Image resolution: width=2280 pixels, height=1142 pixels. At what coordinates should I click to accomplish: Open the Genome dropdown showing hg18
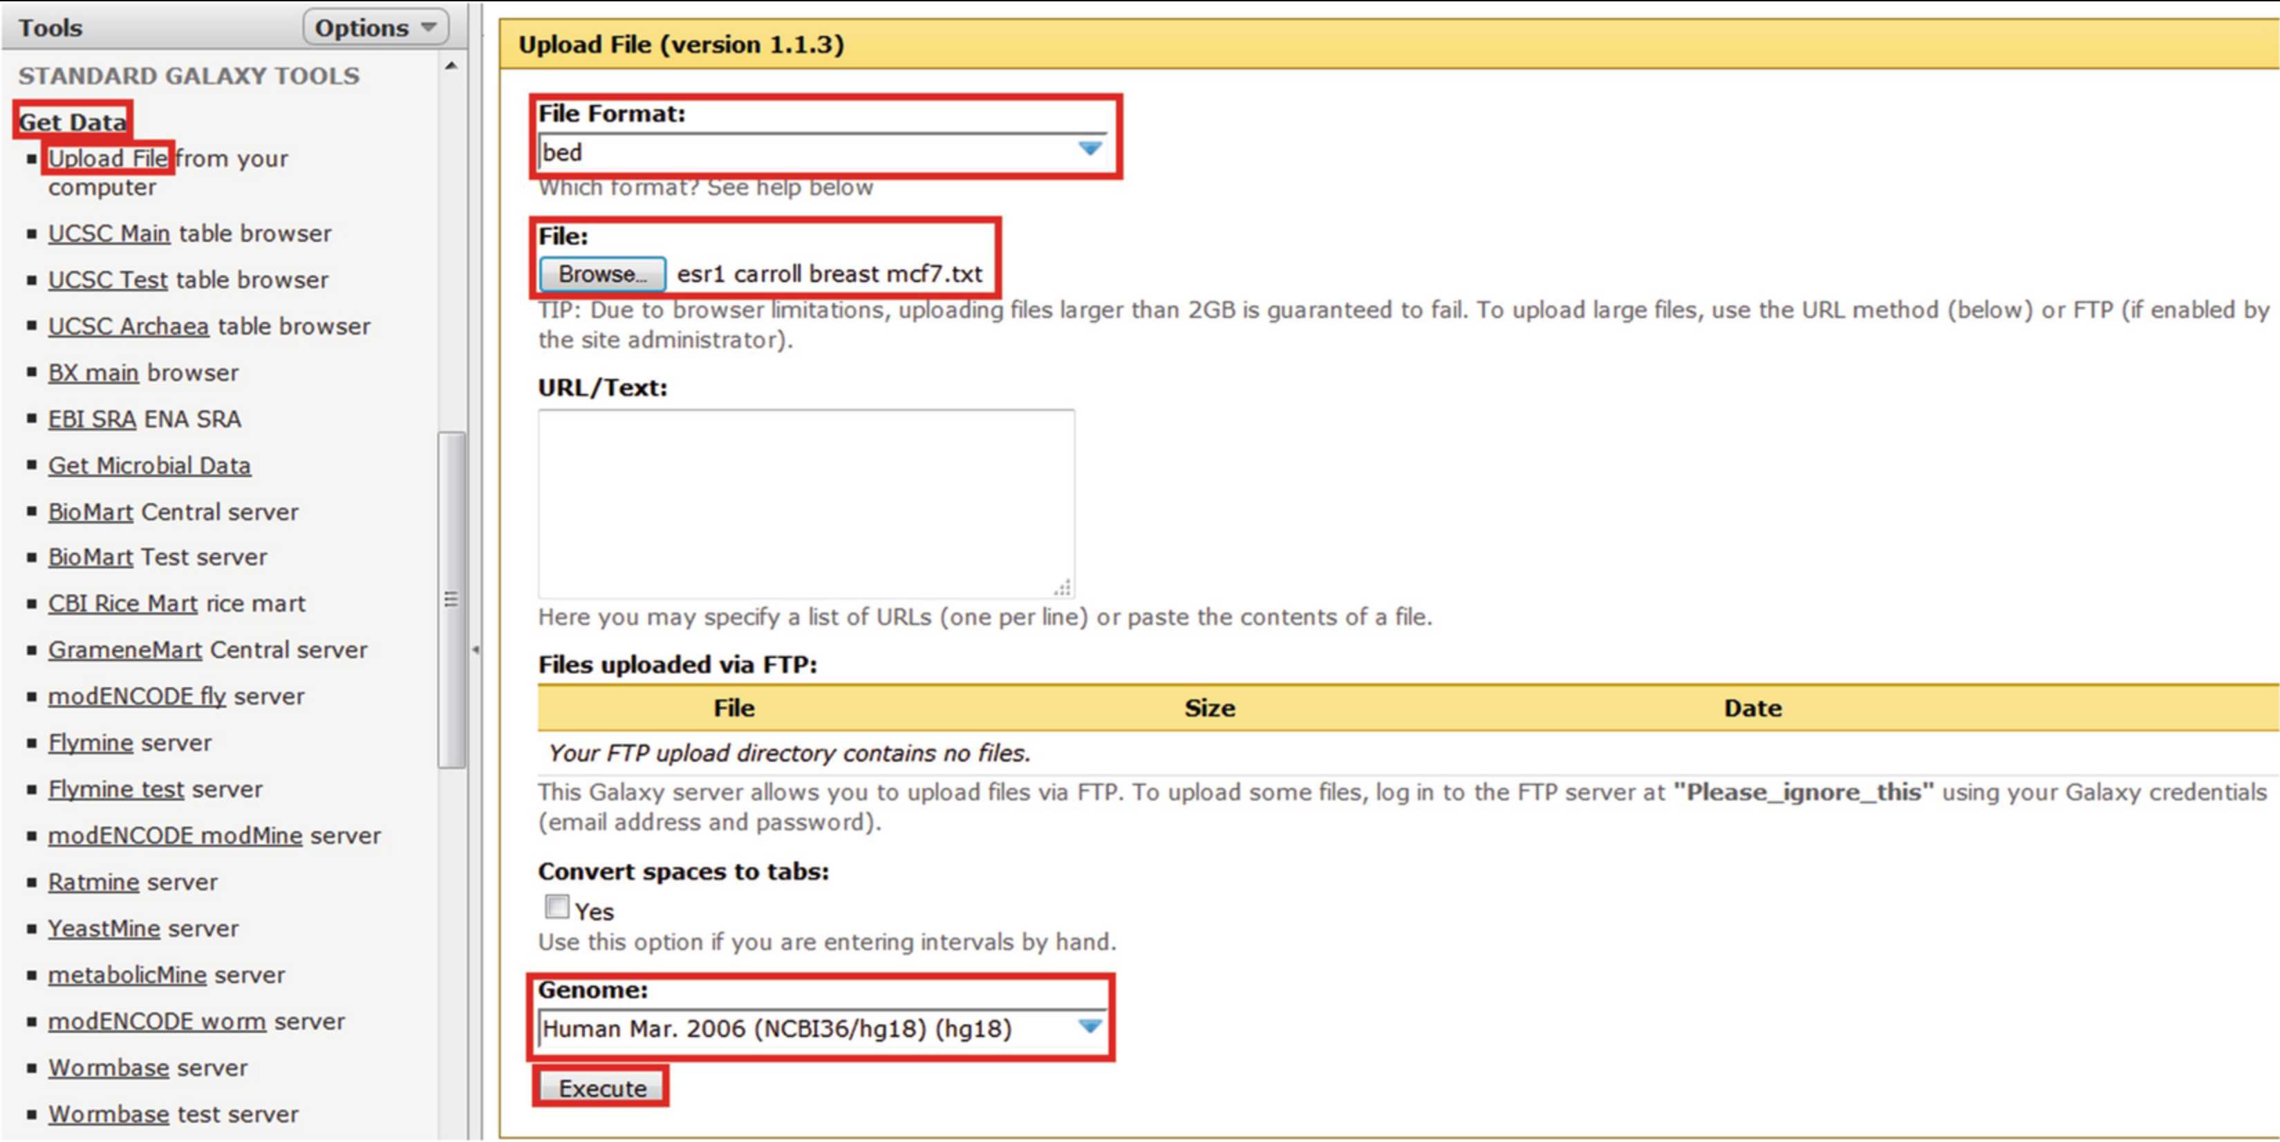tap(822, 1029)
